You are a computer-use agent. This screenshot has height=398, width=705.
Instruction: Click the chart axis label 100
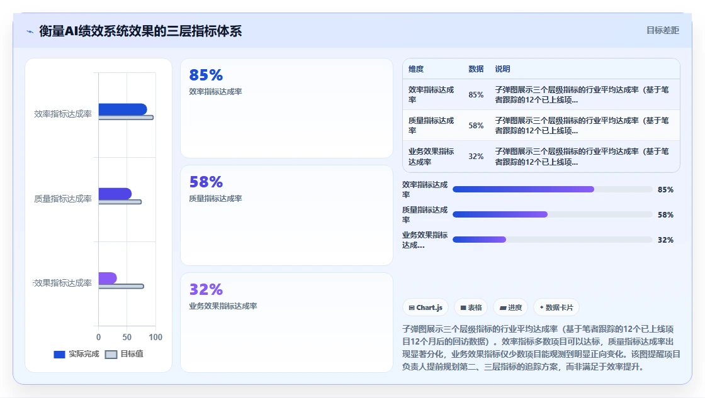(155, 338)
